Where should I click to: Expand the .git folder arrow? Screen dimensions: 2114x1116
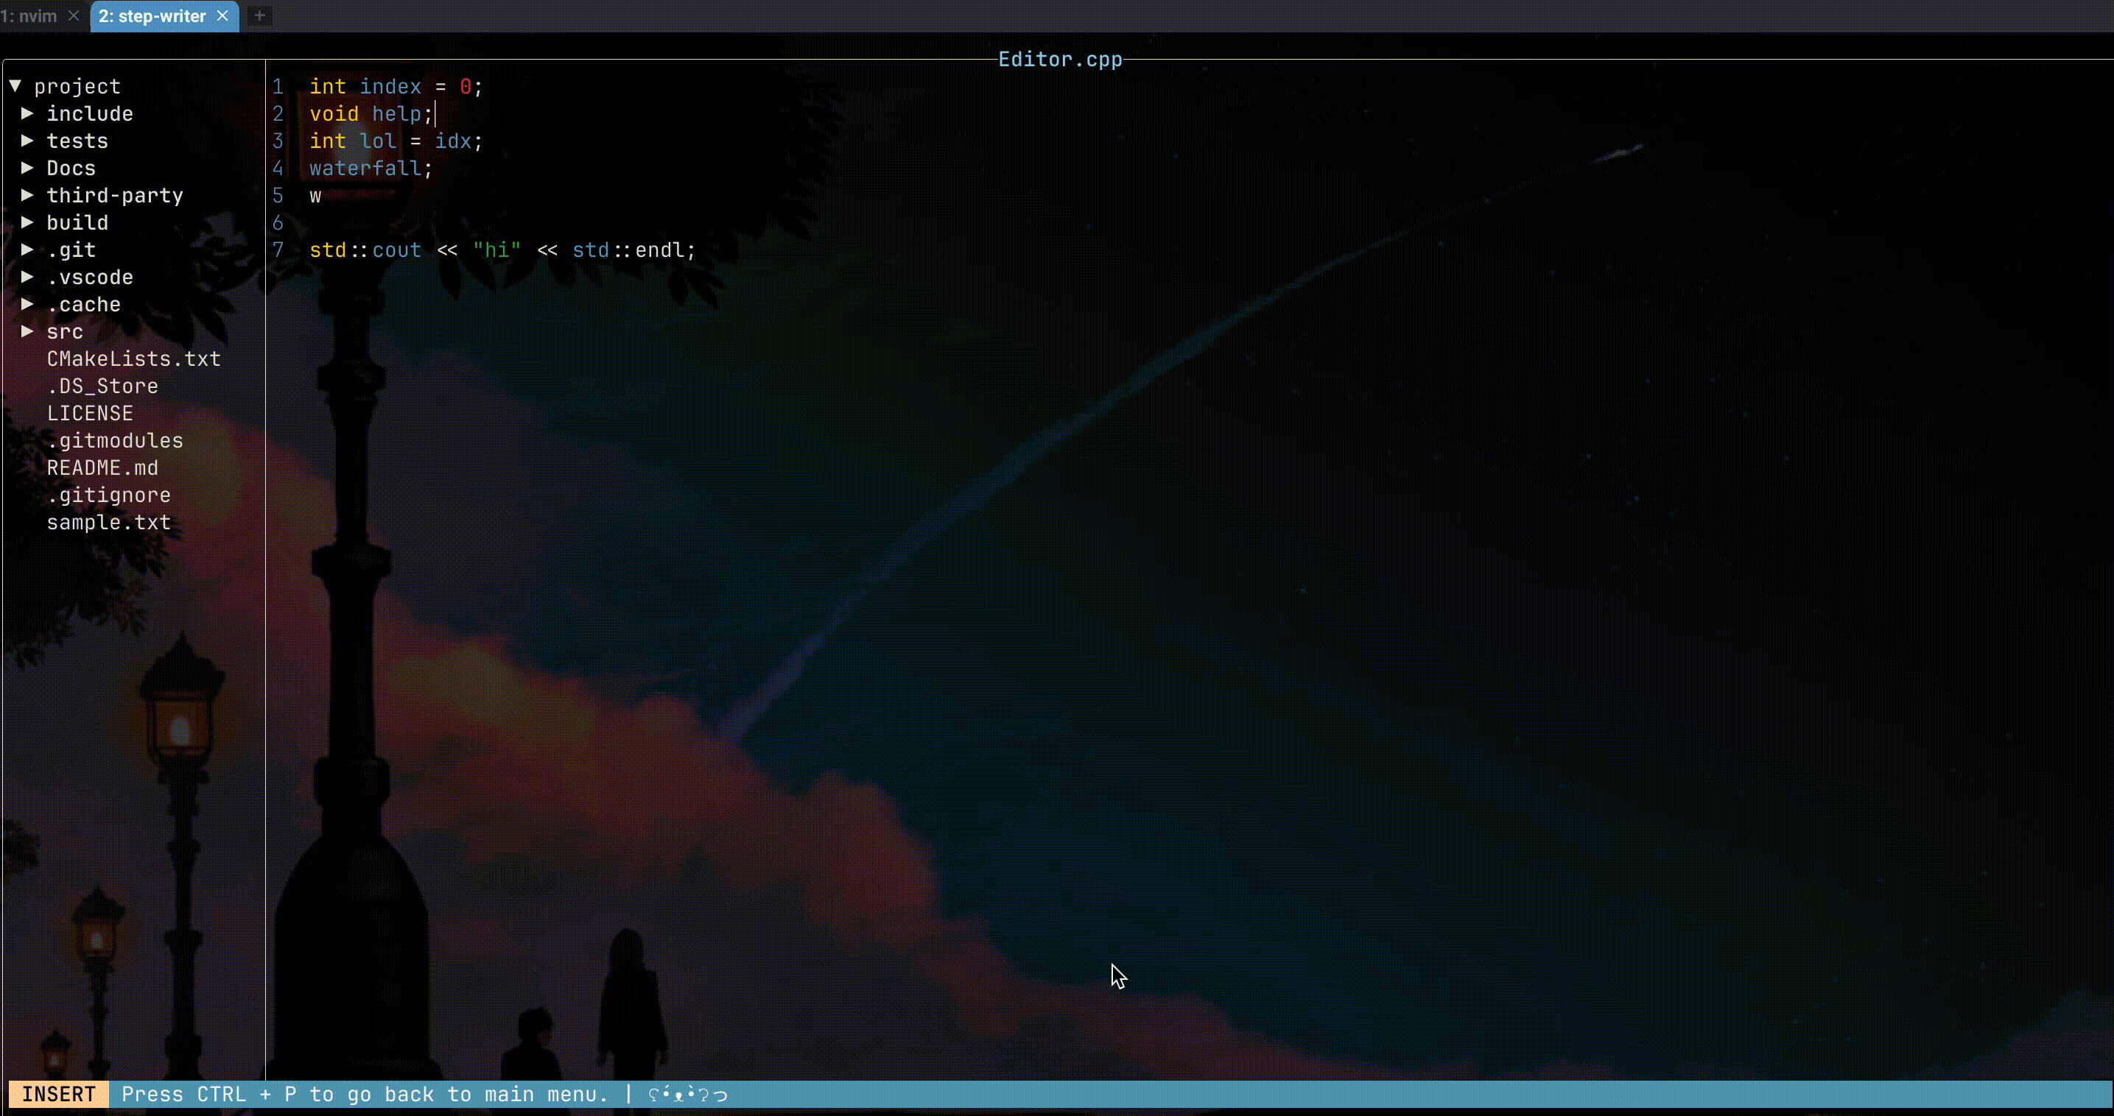pyautogui.click(x=27, y=250)
